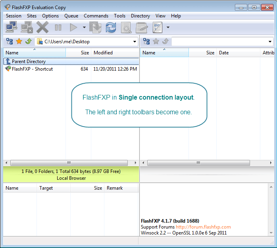Minimize the FlashFXP window

241,8
